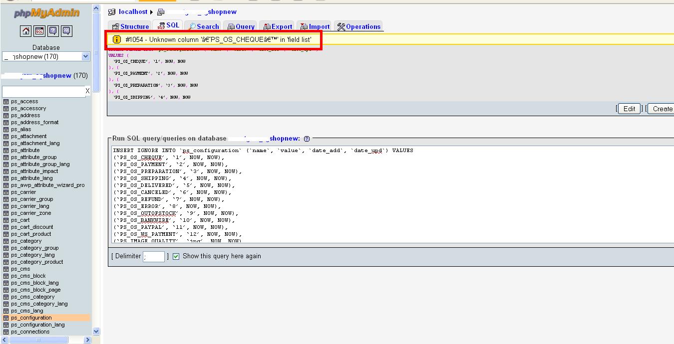Viewport: 674px width, 344px height.
Task: Click into the table filter input field
Action: [43, 91]
